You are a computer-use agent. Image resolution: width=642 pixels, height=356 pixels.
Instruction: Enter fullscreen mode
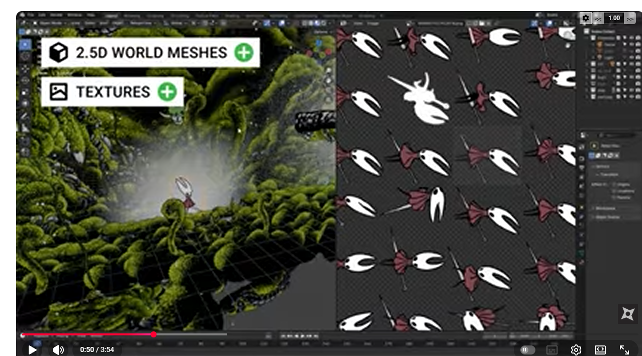(x=624, y=349)
